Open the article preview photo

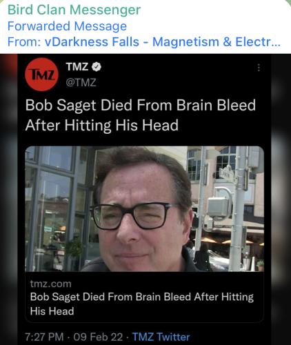point(144,209)
